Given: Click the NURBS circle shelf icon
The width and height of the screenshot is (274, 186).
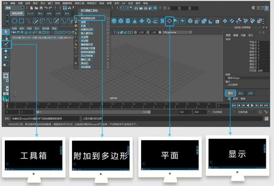Looking at the screenshot, I should [x=14, y=21].
